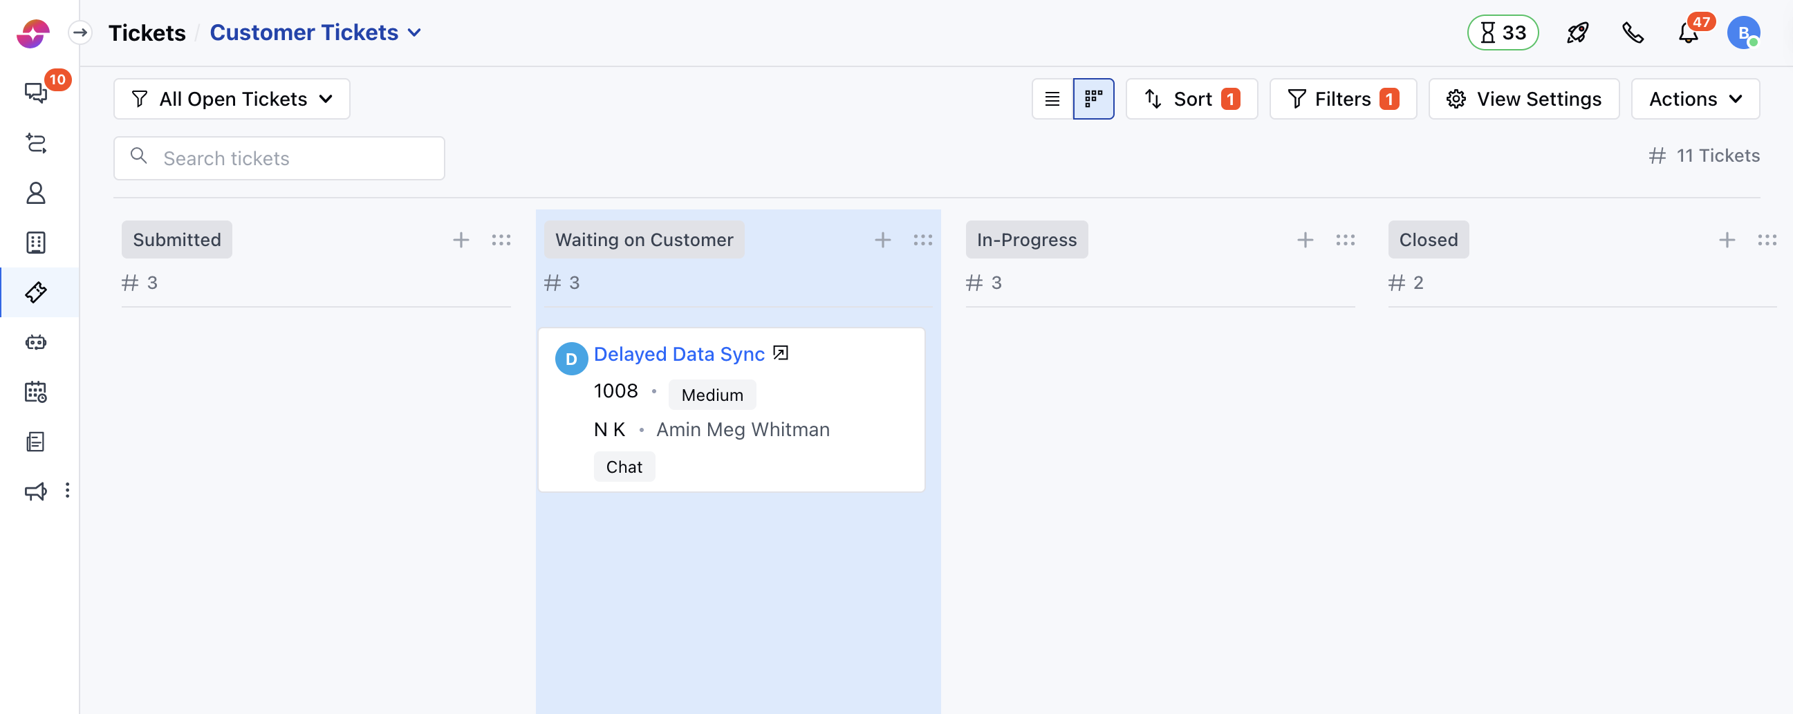Open the Filters panel
1793x714 pixels.
pos(1343,99)
